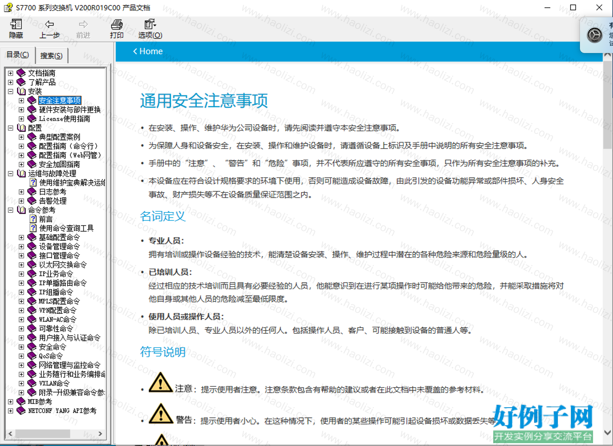The height and width of the screenshot is (446, 613).
Task: Click the 符号说明 section heading
Action: click(163, 352)
